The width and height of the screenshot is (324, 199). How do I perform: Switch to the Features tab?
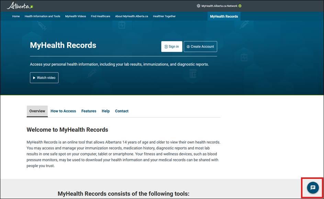pyautogui.click(x=89, y=111)
